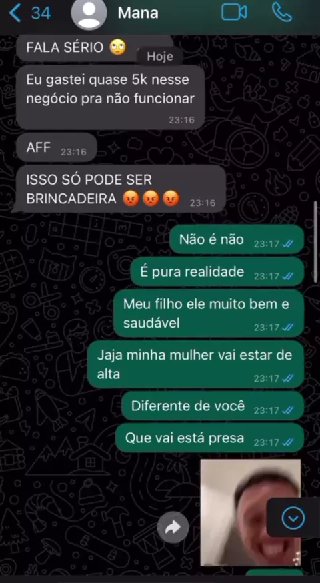Start a voice call with Mana
The image size is (320, 583).
click(x=282, y=12)
